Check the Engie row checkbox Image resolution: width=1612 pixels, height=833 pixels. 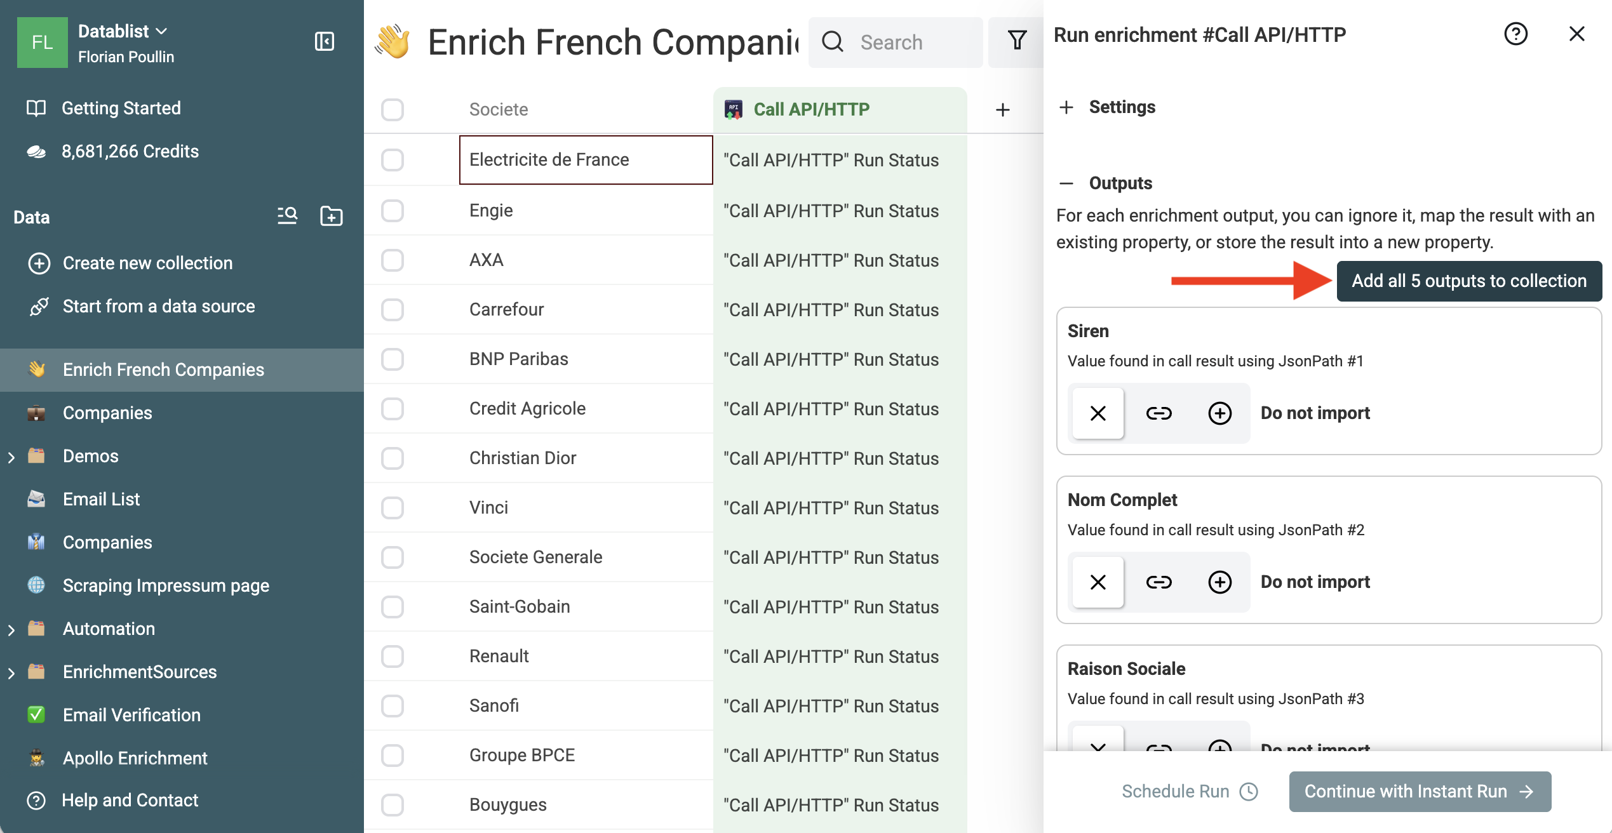point(393,210)
